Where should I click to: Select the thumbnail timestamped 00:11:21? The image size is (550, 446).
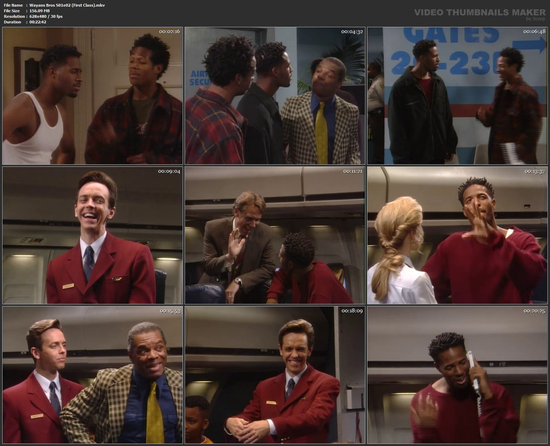point(275,235)
